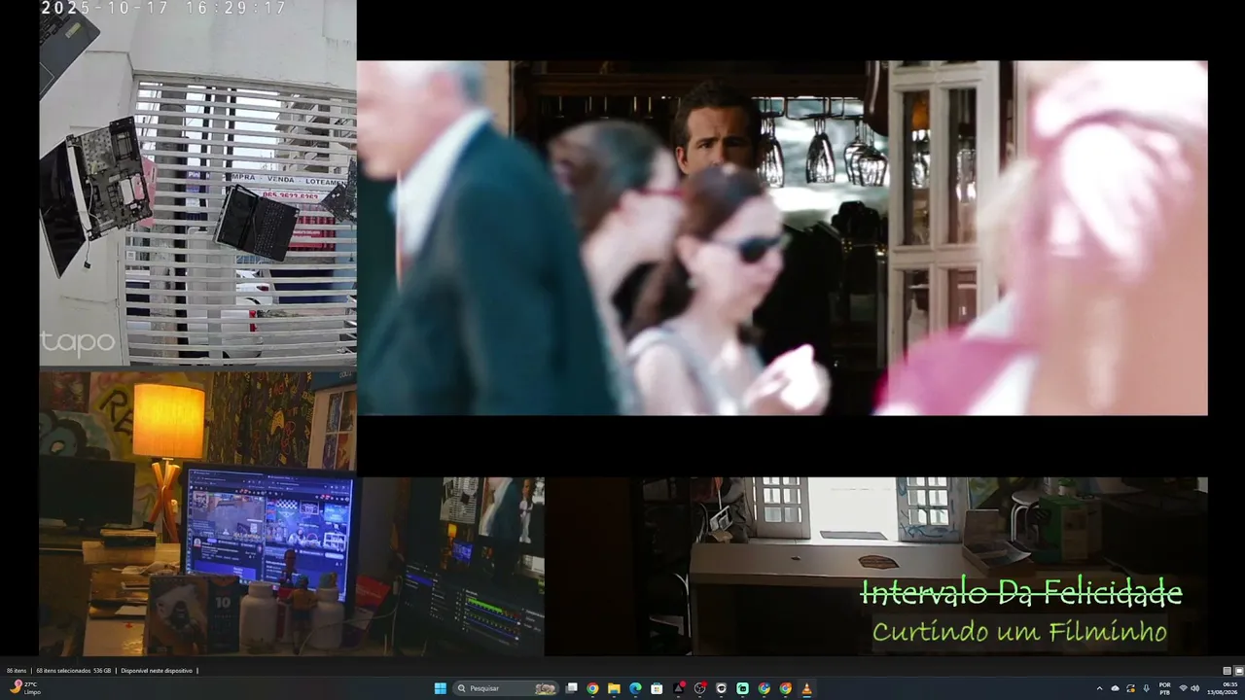Open the volume control in tray
1245x700 pixels.
point(1195,688)
